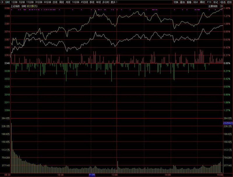The height and width of the screenshot is (177, 233).
Task: Click the 重播 replay button
Action: [189, 2]
